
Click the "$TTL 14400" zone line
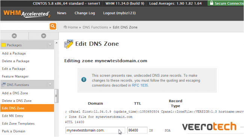click(75, 122)
